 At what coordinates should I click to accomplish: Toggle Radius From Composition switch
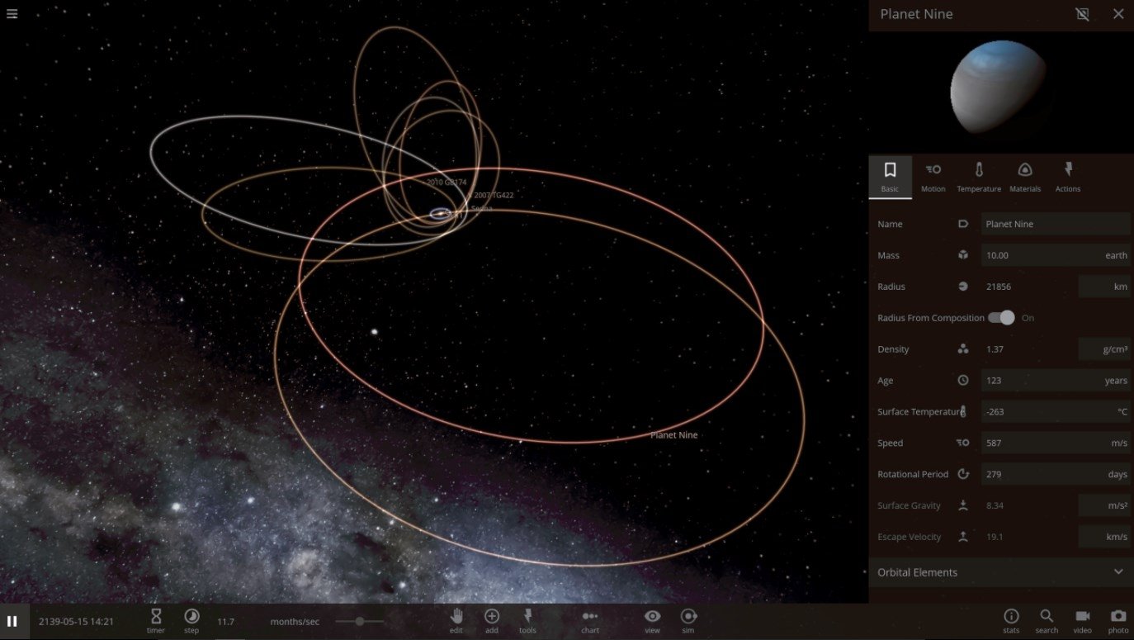pos(1001,318)
